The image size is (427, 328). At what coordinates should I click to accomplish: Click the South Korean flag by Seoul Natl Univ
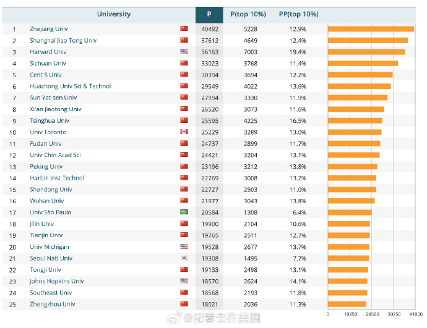[x=184, y=258]
